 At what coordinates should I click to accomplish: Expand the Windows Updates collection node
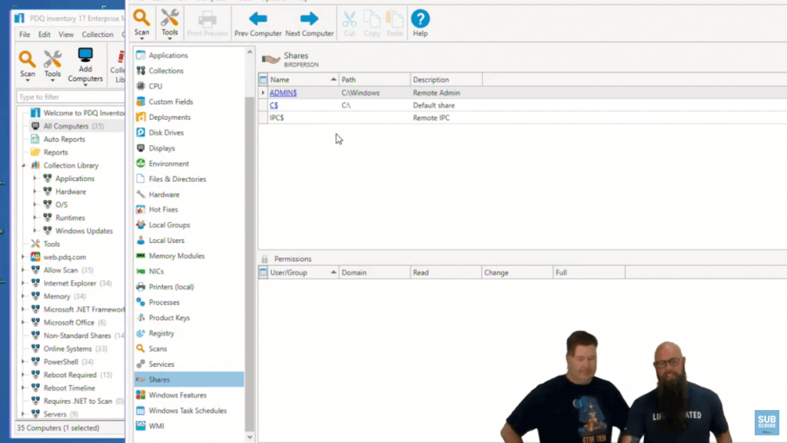click(35, 231)
